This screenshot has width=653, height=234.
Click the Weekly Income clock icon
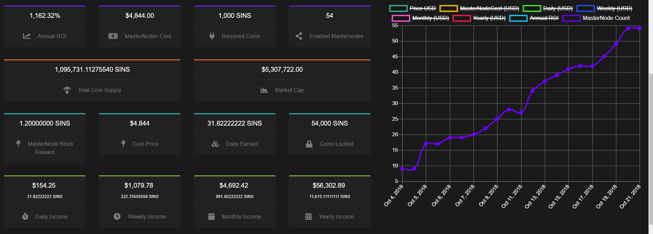(x=117, y=217)
